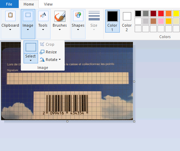Pick the gold color swatch
Screen dimensions: 180x151
(x=169, y=21)
